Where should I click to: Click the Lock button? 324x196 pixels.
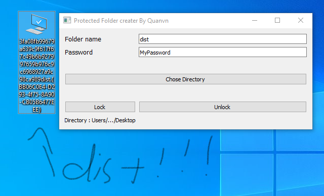(100, 107)
